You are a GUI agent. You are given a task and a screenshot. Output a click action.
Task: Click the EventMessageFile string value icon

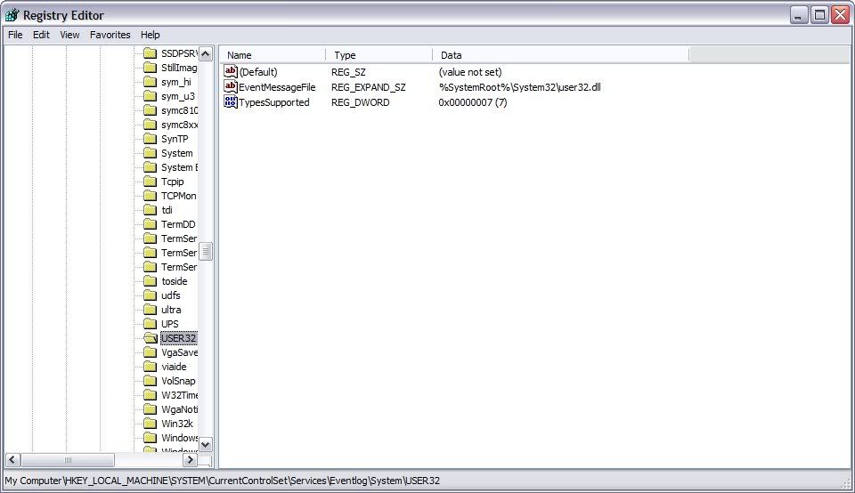click(231, 87)
